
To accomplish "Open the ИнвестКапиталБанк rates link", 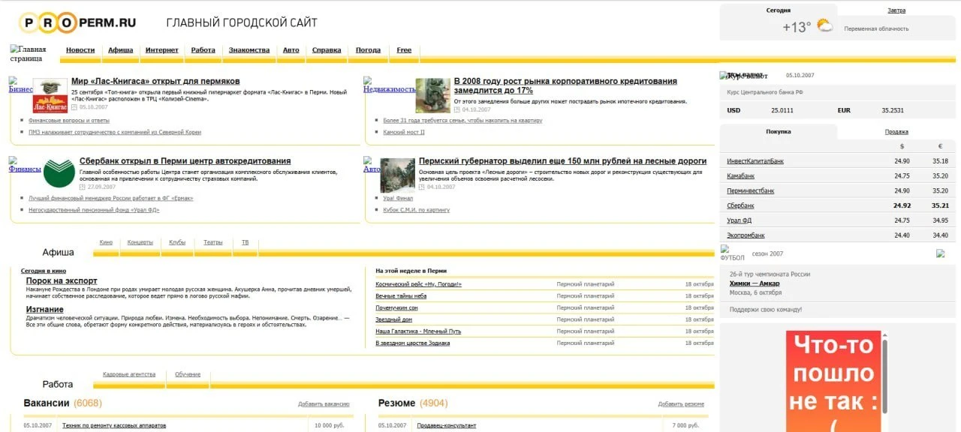I will 755,161.
